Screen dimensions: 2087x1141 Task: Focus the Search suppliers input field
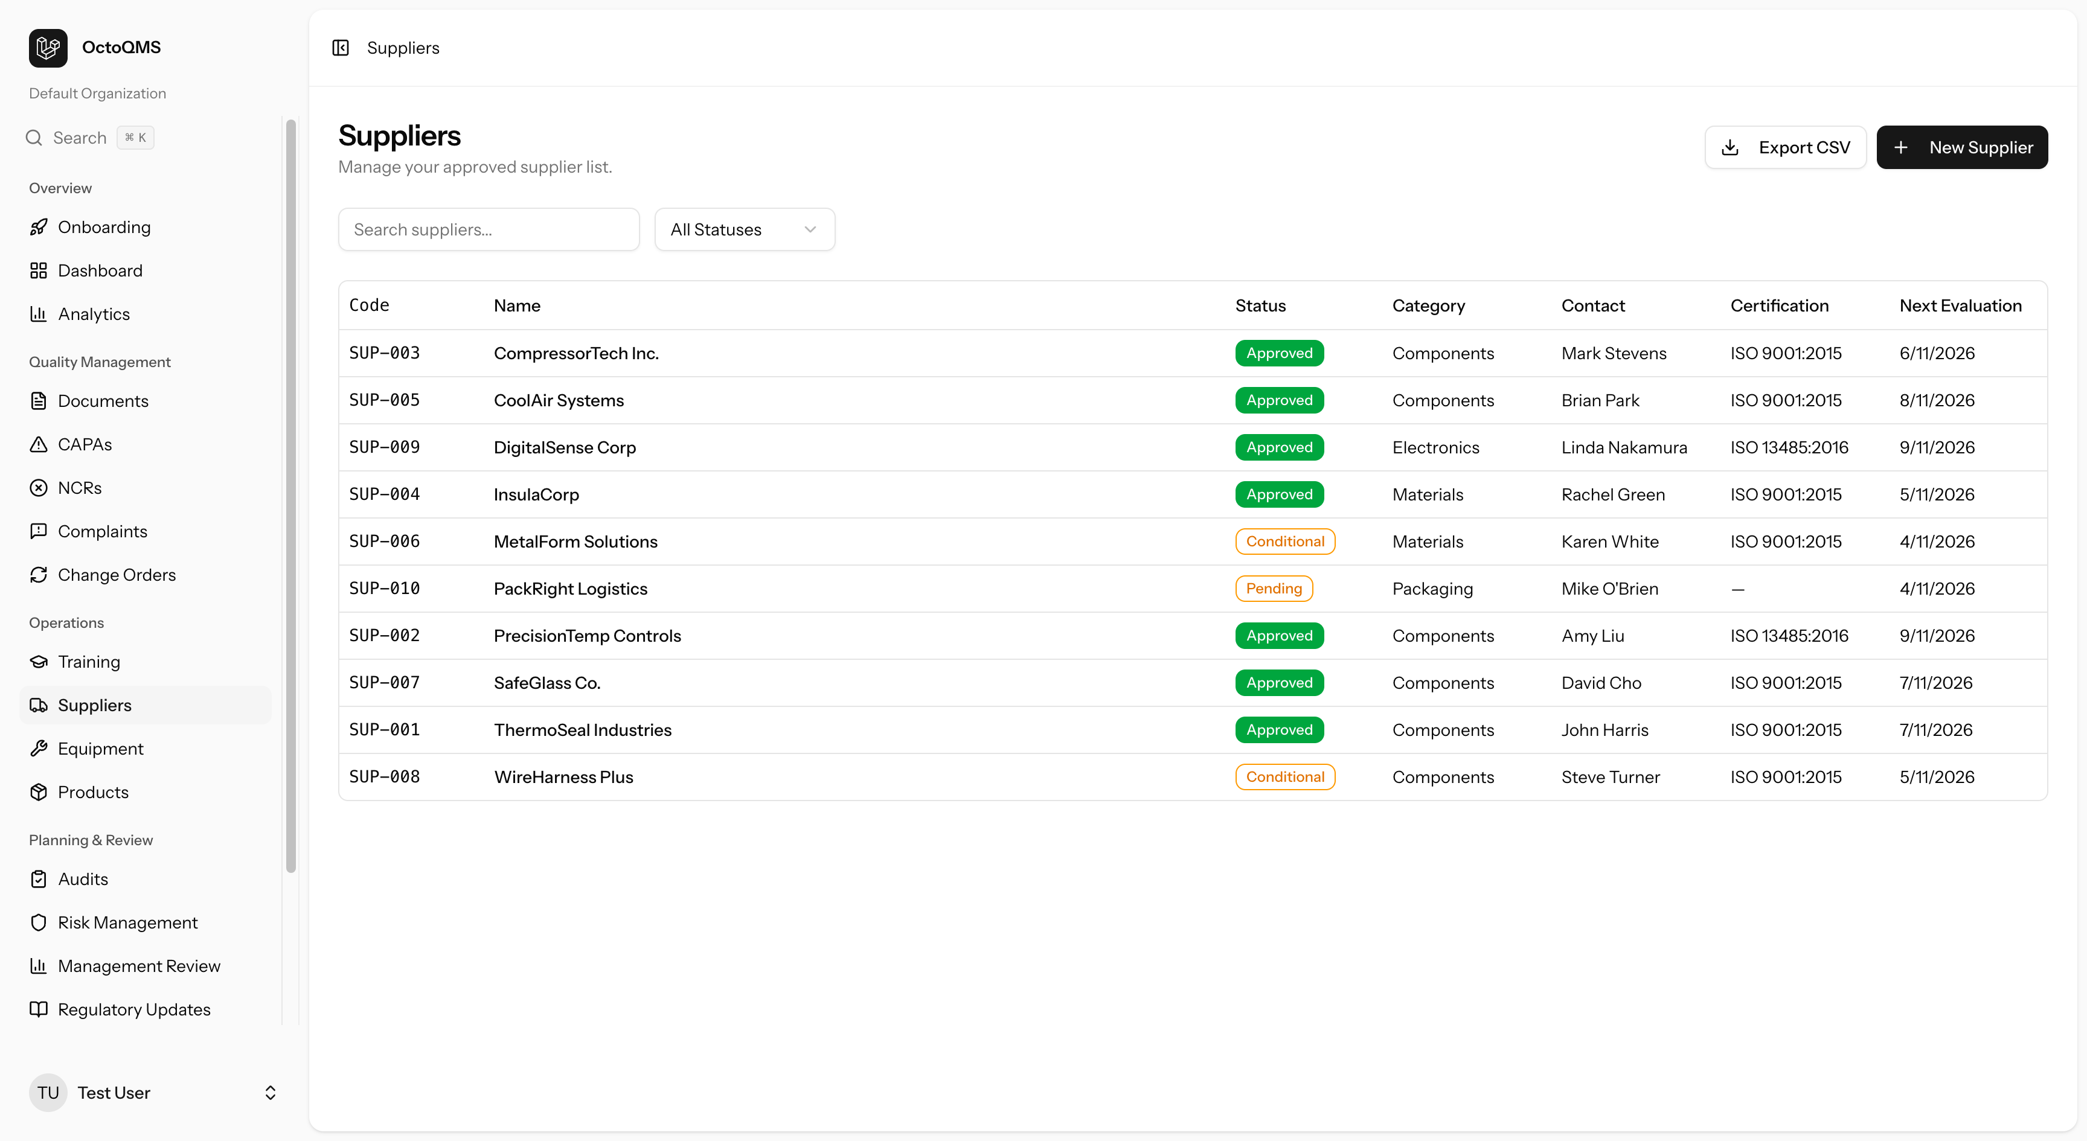[x=489, y=230]
